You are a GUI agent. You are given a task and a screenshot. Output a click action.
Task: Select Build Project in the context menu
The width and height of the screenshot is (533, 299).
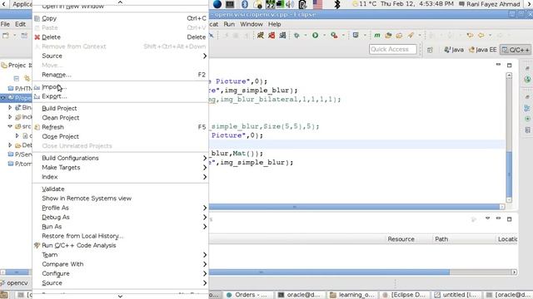coord(120,109)
